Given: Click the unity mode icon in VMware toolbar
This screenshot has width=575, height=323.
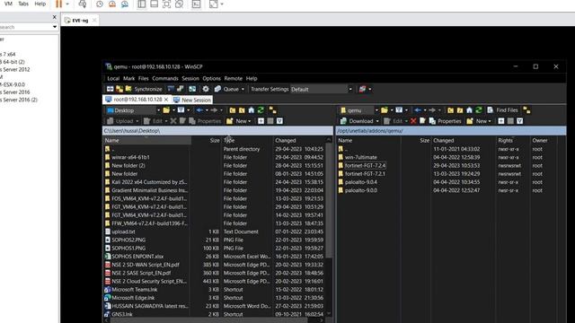Looking at the screenshot, I should [x=179, y=4].
